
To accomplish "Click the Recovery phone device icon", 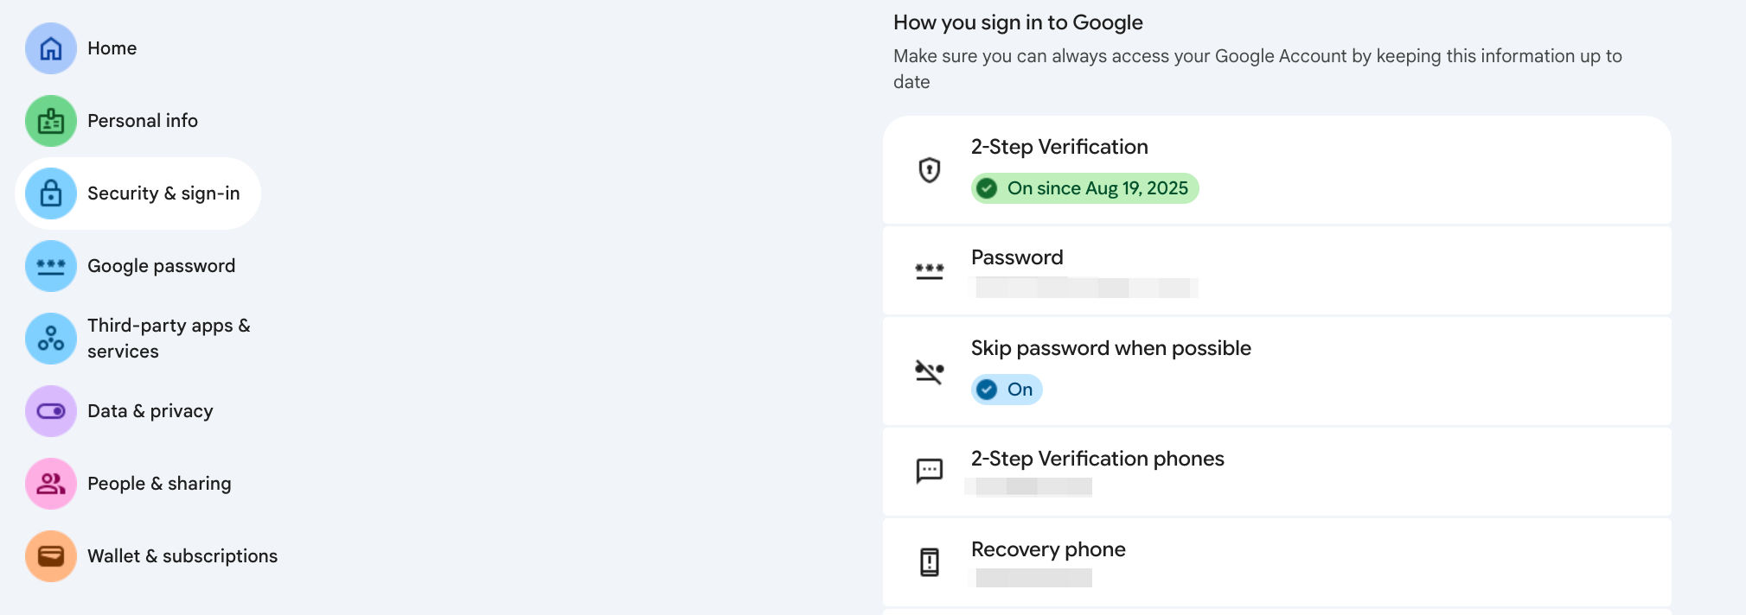I will pyautogui.click(x=930, y=561).
